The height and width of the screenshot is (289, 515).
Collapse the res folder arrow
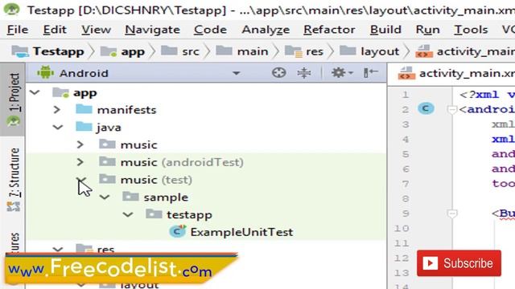click(58, 250)
